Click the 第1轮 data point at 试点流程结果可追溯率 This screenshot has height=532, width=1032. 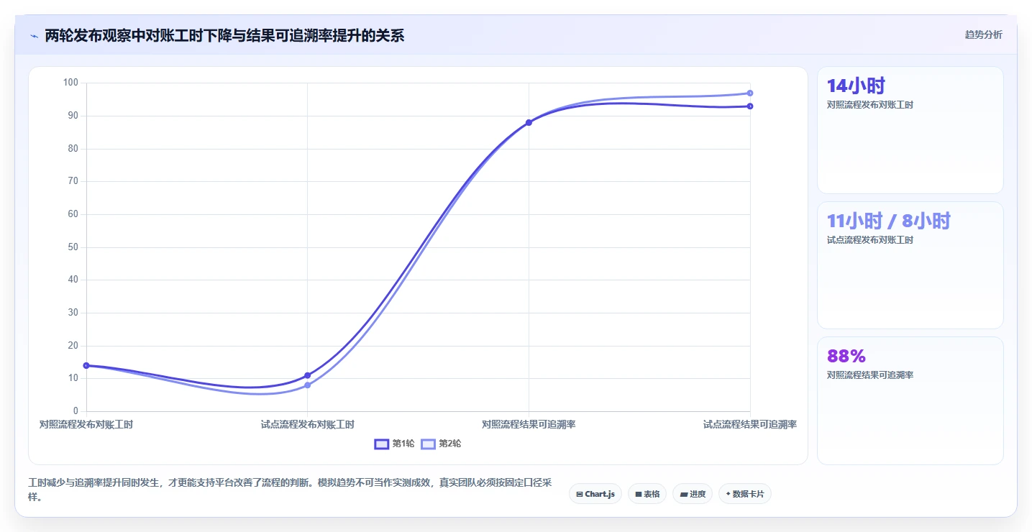(x=750, y=106)
